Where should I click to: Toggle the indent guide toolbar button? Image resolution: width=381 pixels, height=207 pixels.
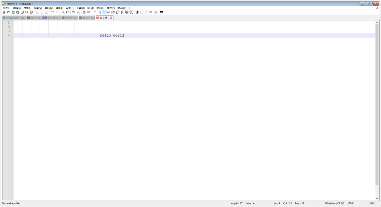104,12
